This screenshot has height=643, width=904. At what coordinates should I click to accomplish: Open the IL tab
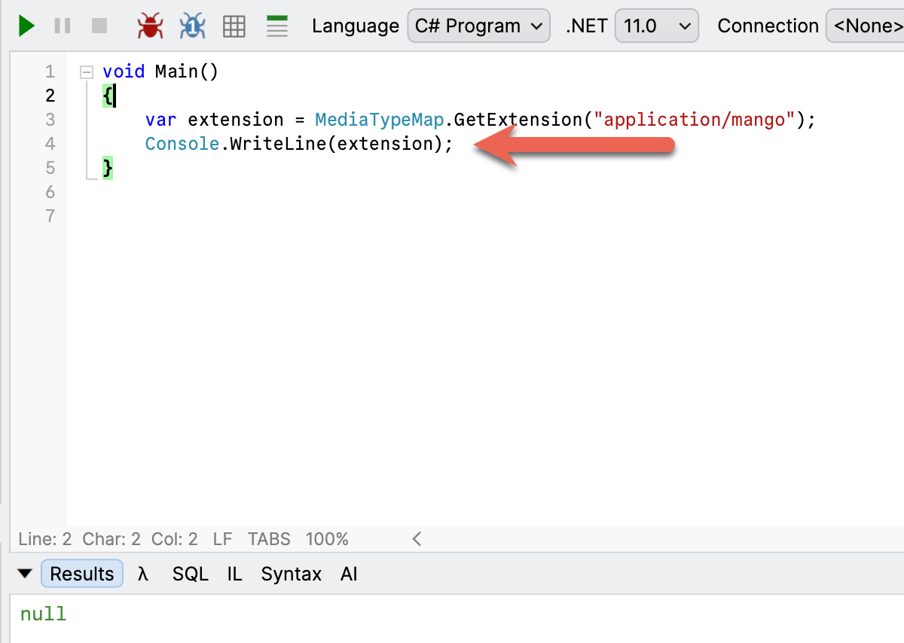(235, 574)
